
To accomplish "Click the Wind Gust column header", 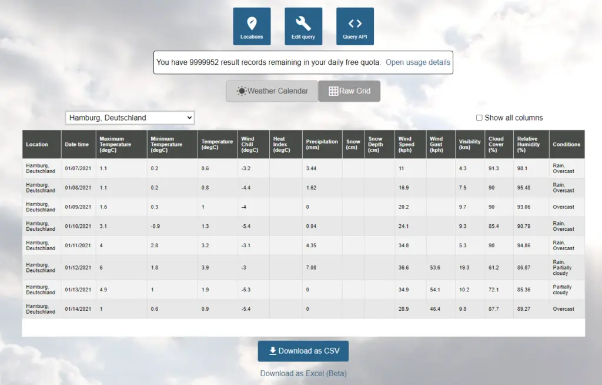I will coord(436,144).
